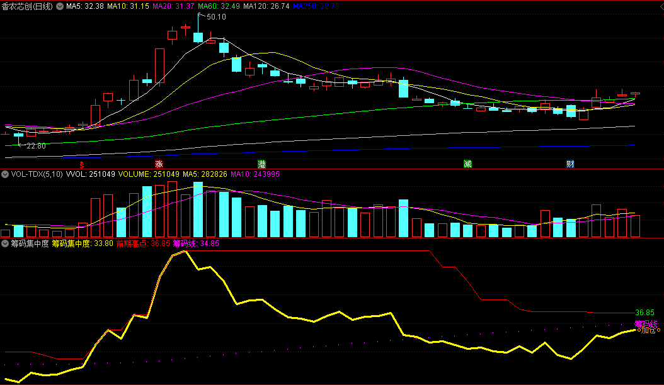
Task: Click the yellow 筹码集中度: 33.80 value
Action: (x=83, y=243)
